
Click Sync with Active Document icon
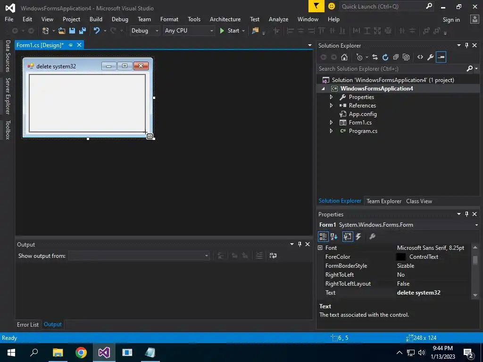(x=375, y=57)
